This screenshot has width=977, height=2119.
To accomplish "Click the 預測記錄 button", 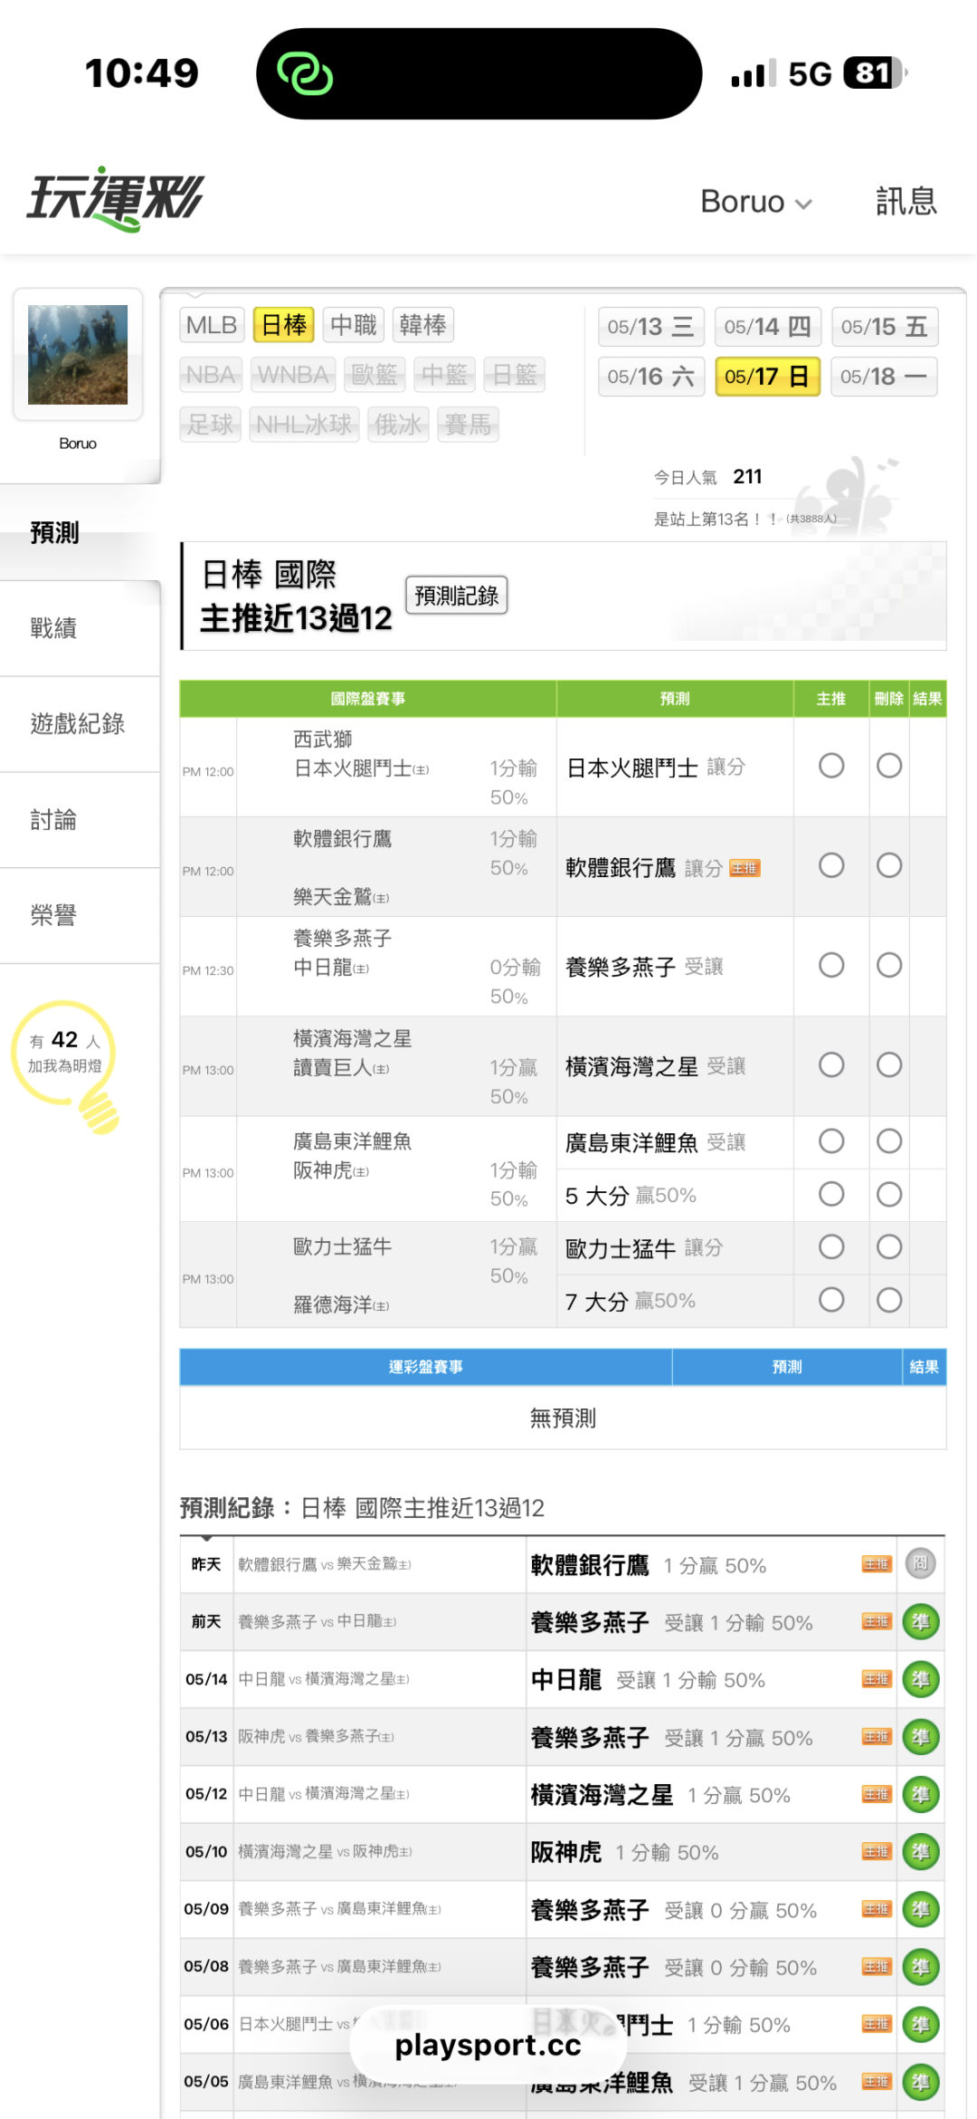I will coord(456,596).
